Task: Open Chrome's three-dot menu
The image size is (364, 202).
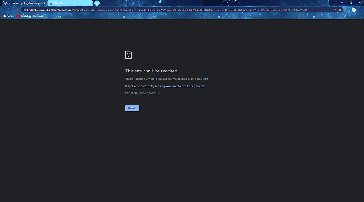Action: point(360,10)
